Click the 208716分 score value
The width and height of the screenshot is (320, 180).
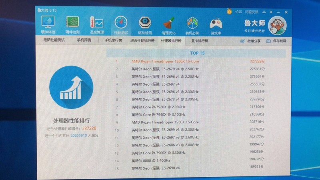pos(257,122)
